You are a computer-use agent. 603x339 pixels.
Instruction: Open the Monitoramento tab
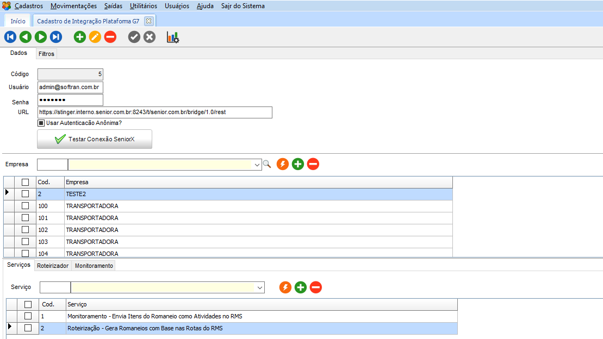pos(94,266)
